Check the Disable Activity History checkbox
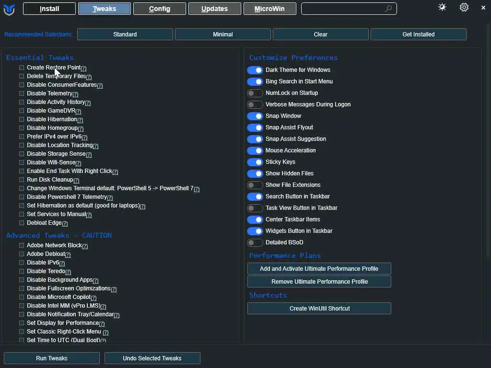The image size is (491, 368). [22, 102]
